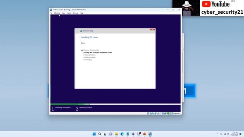
Task: Open the Devices menu
Action: (x=75, y=13)
